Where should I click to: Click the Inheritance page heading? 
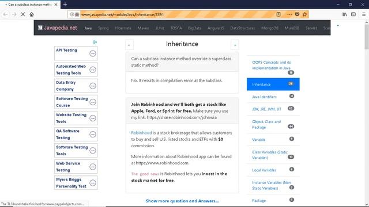point(182,44)
